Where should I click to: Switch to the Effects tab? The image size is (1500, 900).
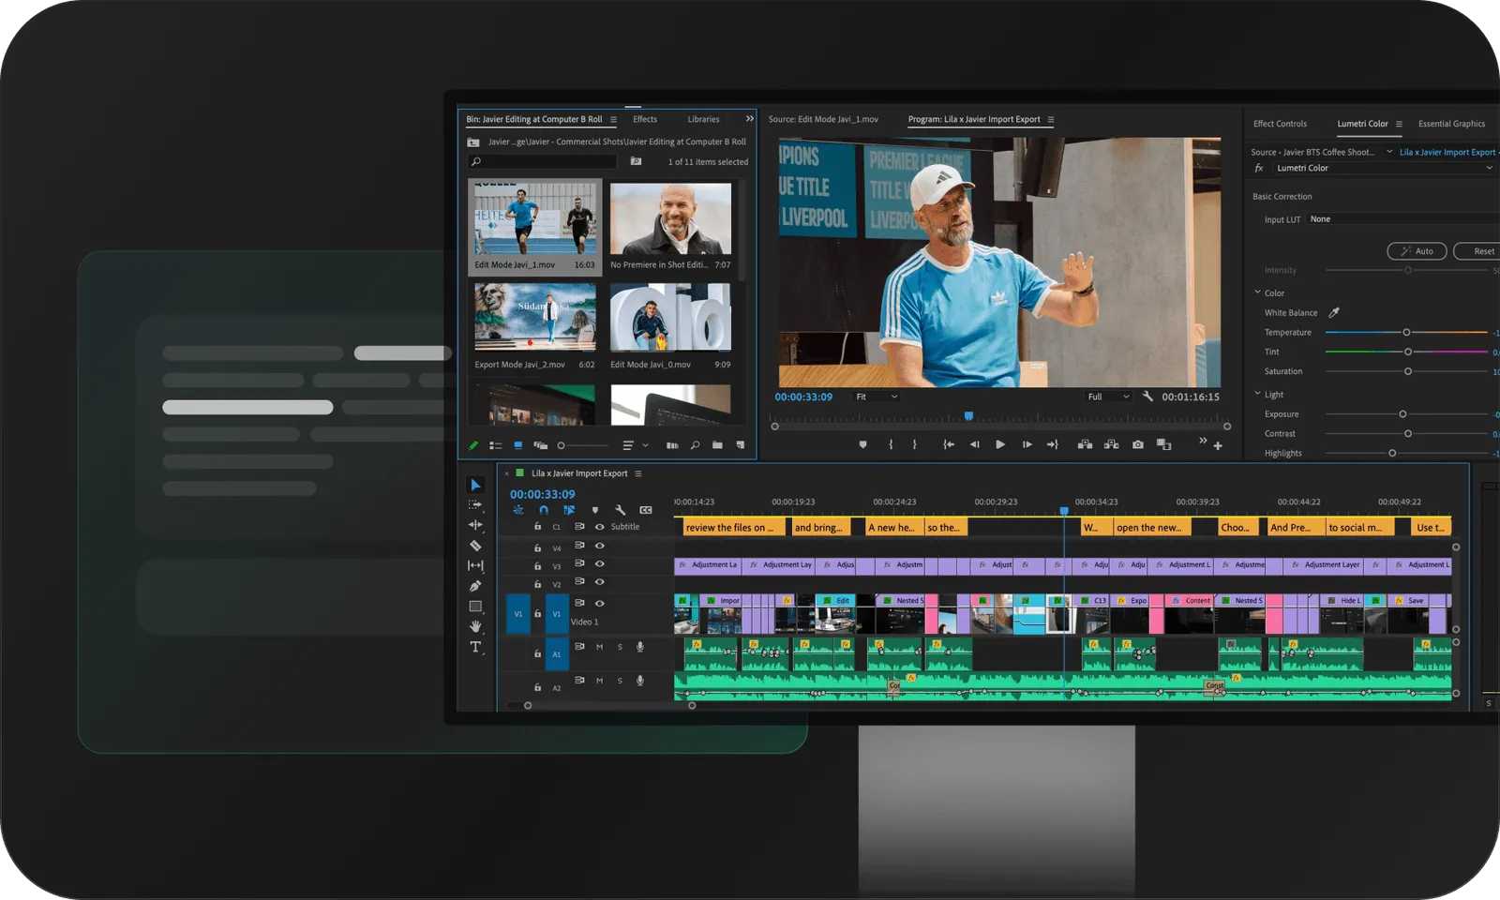pos(645,119)
